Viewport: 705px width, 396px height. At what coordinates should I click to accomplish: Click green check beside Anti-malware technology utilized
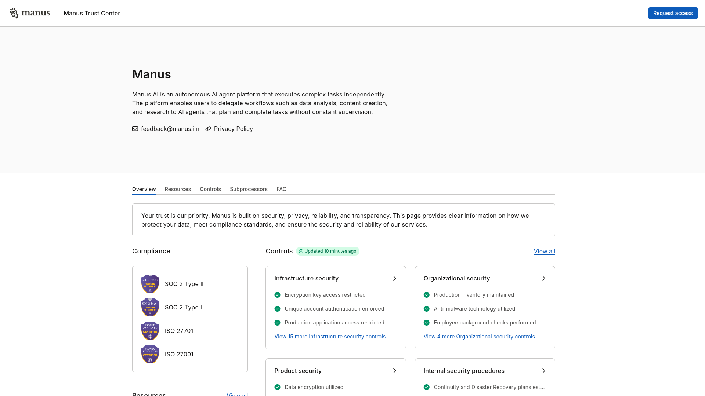[427, 309]
